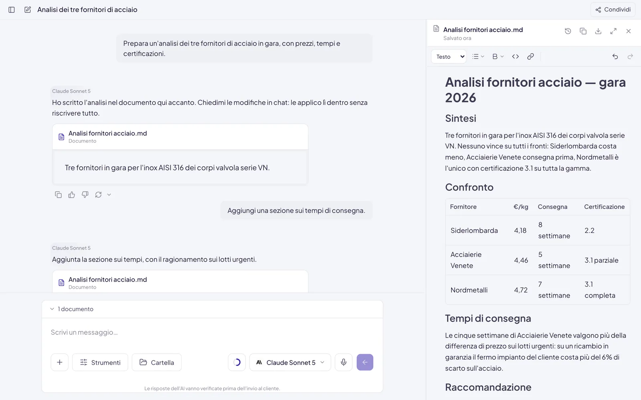Viewport: 641px width, 400px height.
Task: Open the Strumenti tools menu
Action: coord(100,362)
